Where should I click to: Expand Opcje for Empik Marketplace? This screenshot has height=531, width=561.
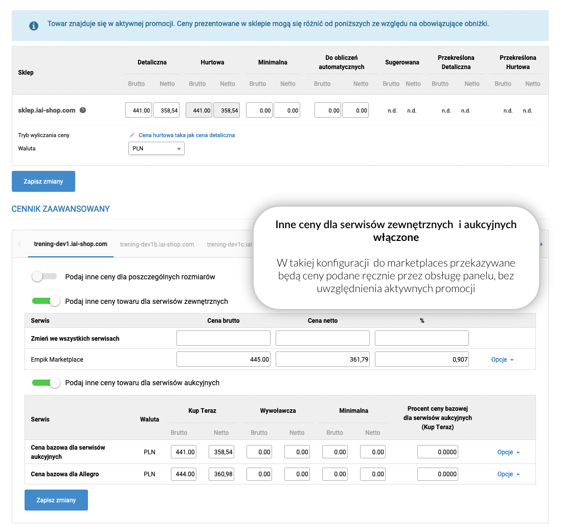click(502, 360)
